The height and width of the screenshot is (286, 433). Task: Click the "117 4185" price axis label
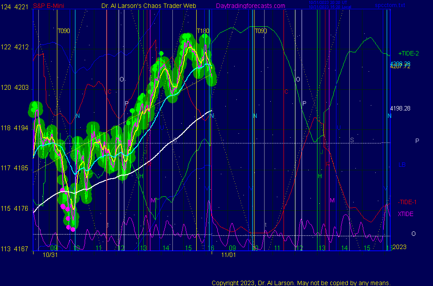coord(15,168)
